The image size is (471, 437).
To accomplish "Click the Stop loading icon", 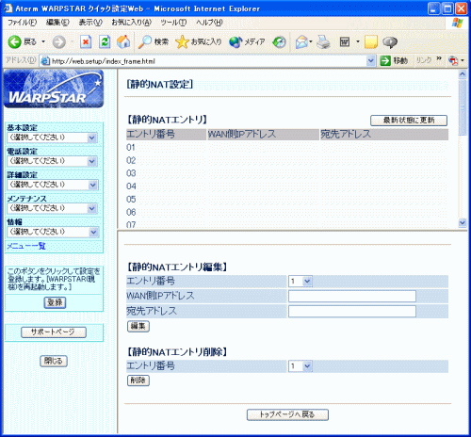I will (86, 41).
